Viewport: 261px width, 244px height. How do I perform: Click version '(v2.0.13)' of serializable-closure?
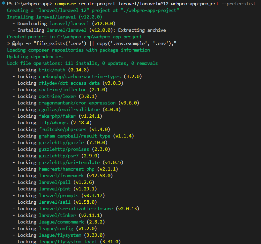point(127,209)
